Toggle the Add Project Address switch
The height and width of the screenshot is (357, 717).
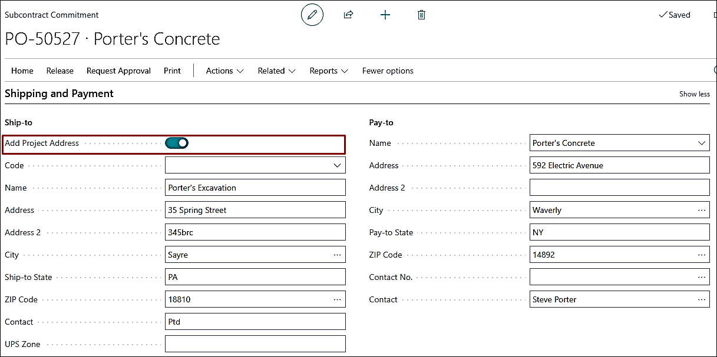click(177, 143)
